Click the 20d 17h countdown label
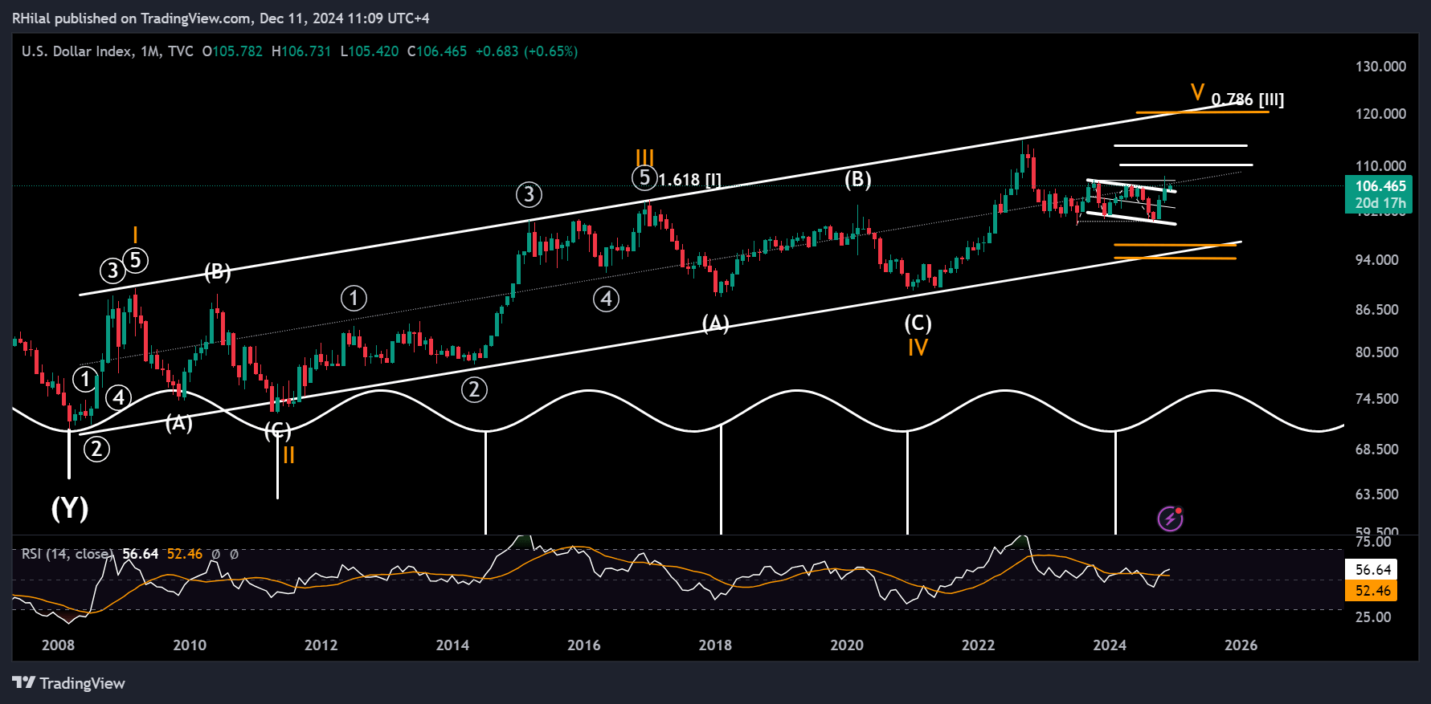1431x704 pixels. (x=1380, y=203)
